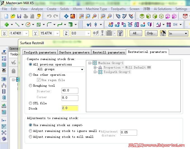The image size is (190, 149).
Task: Click the Fit to screen icon
Action: point(66,16)
